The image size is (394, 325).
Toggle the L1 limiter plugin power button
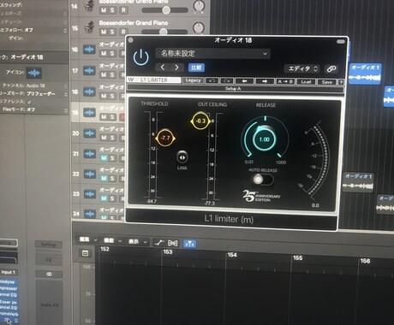coord(141,56)
